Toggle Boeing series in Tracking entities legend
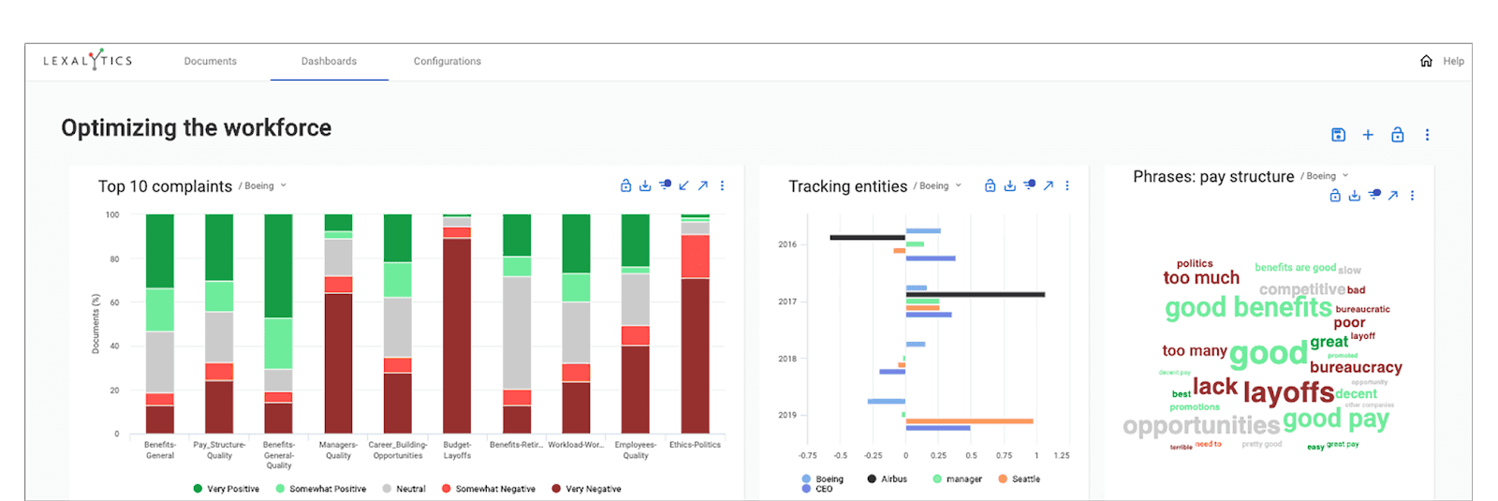The width and height of the screenshot is (1498, 501). 822,479
